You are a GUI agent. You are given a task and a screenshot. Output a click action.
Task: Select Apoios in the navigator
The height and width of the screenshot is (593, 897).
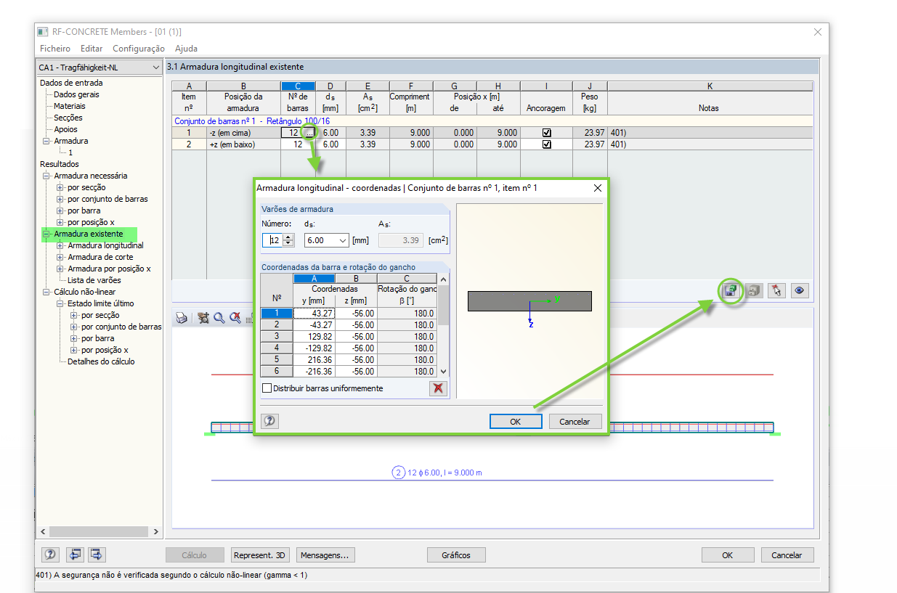66,129
